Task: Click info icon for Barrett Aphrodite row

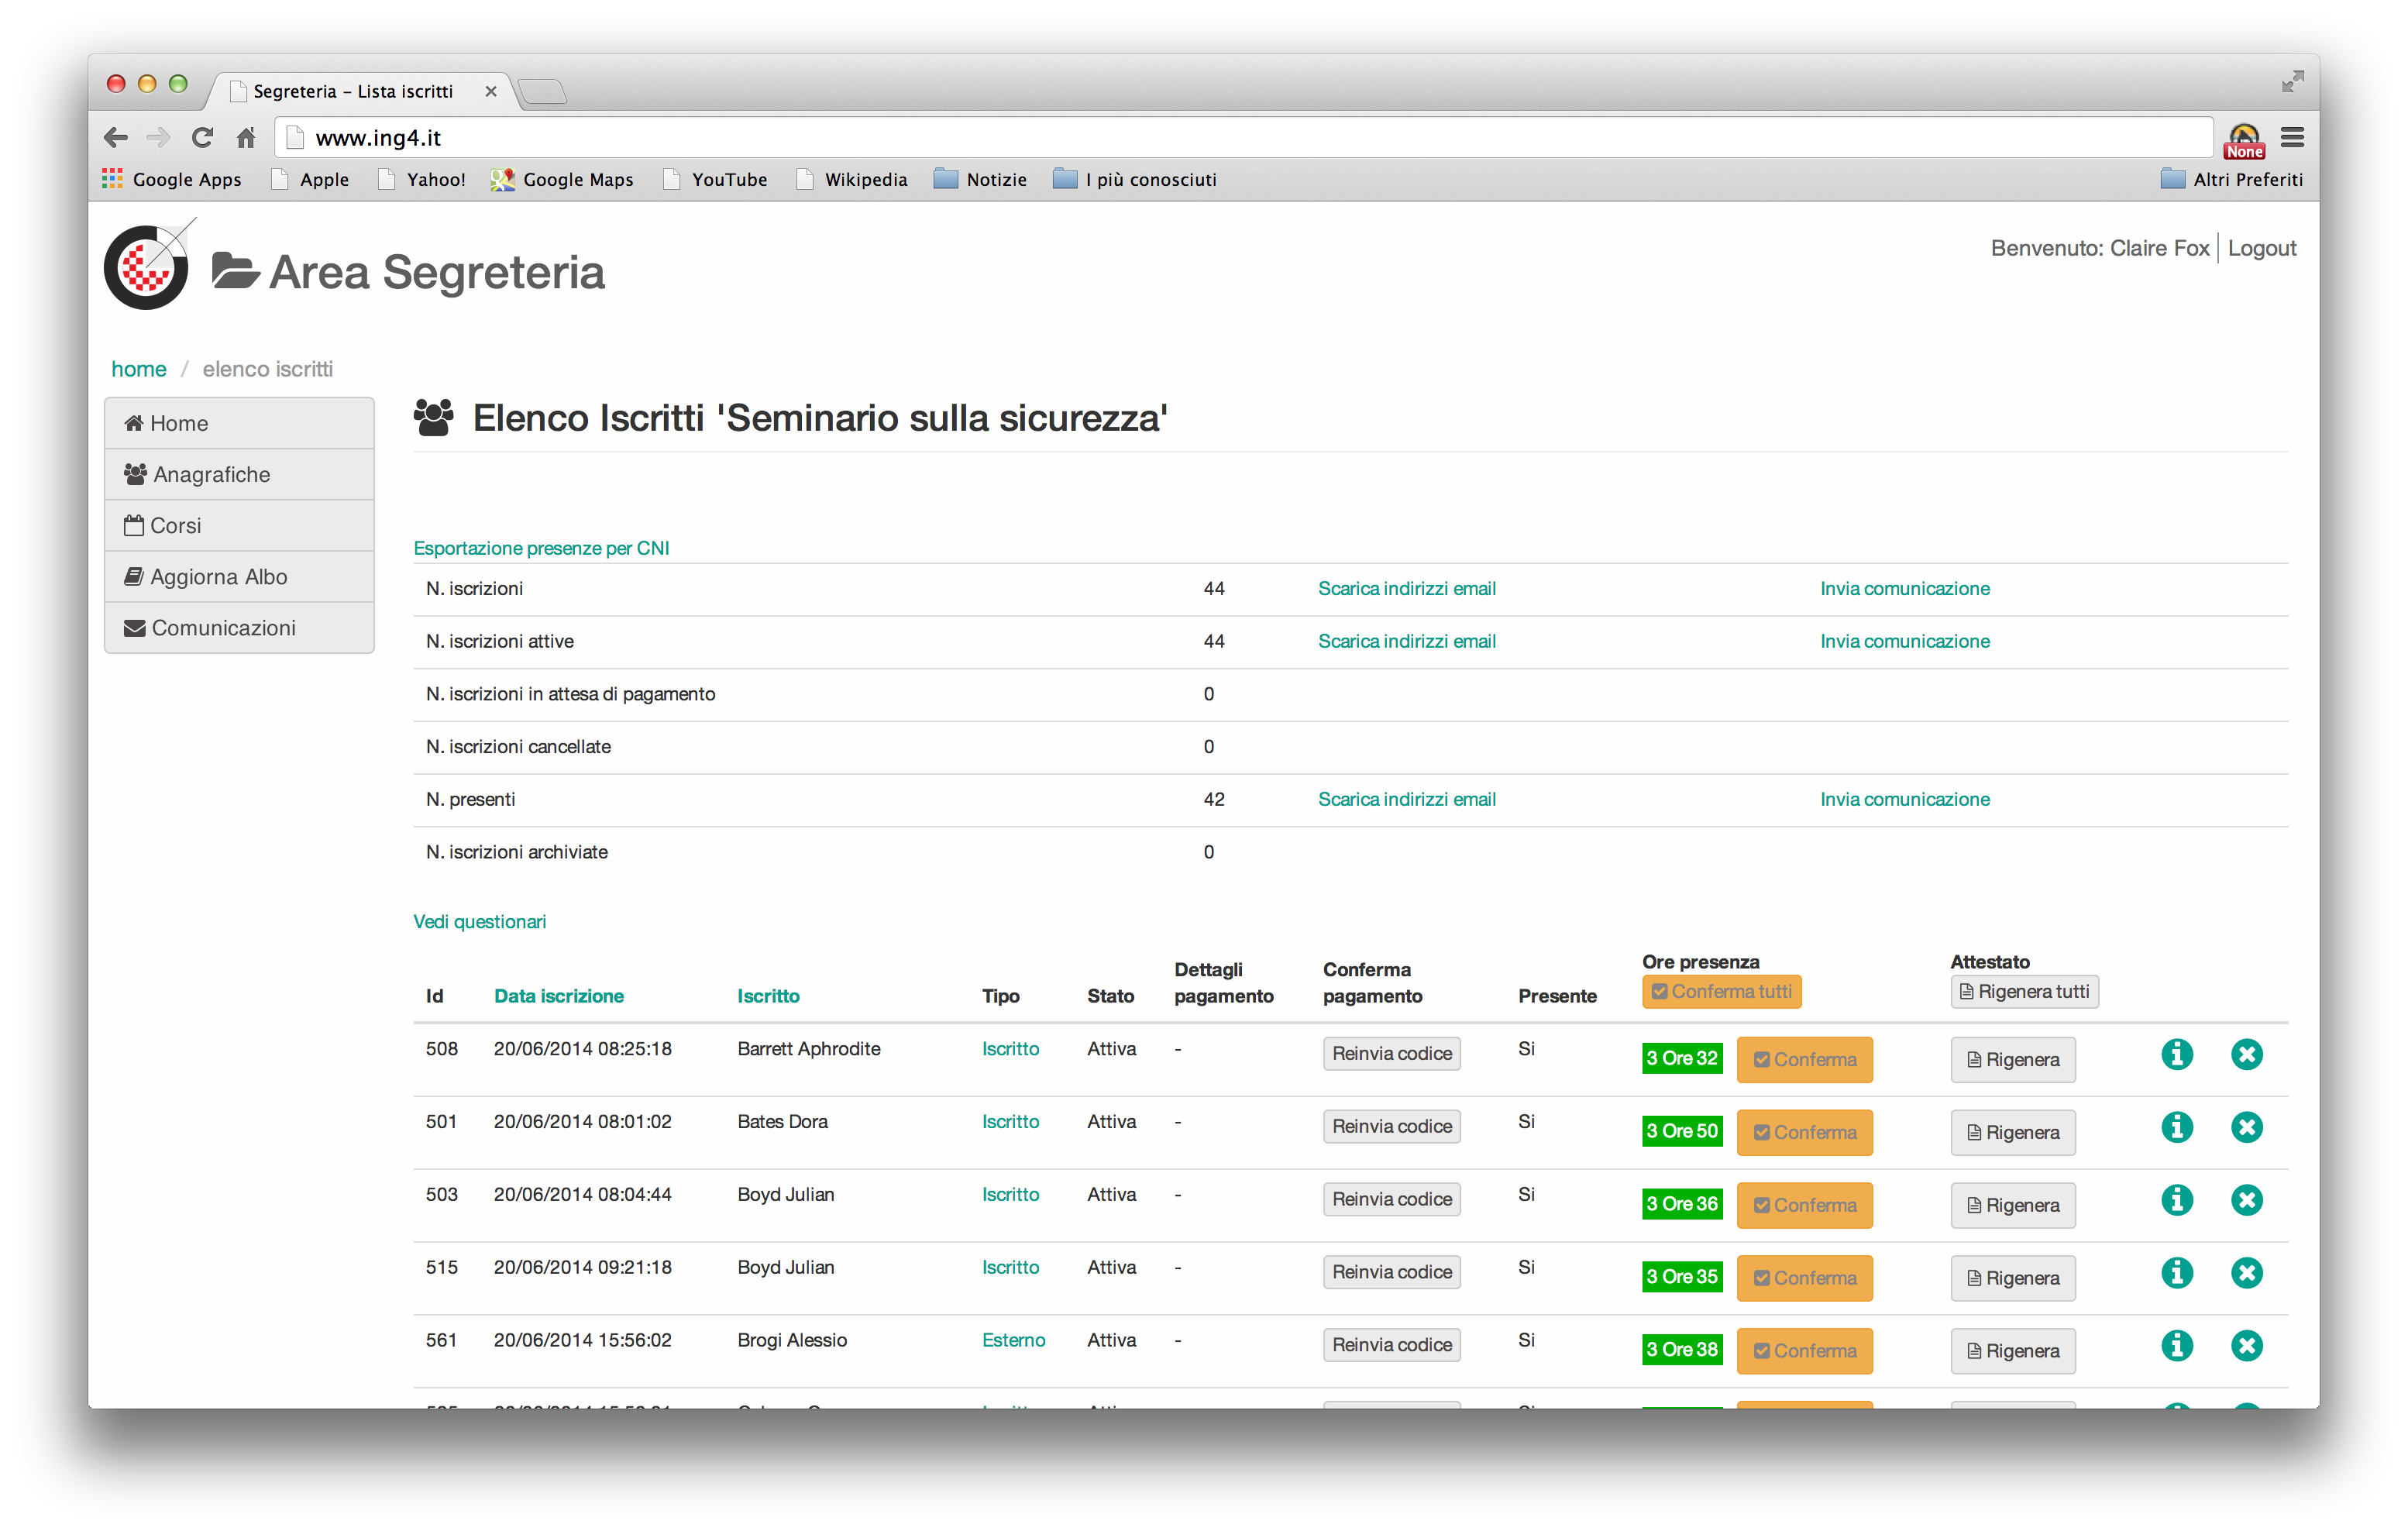Action: (2176, 1054)
